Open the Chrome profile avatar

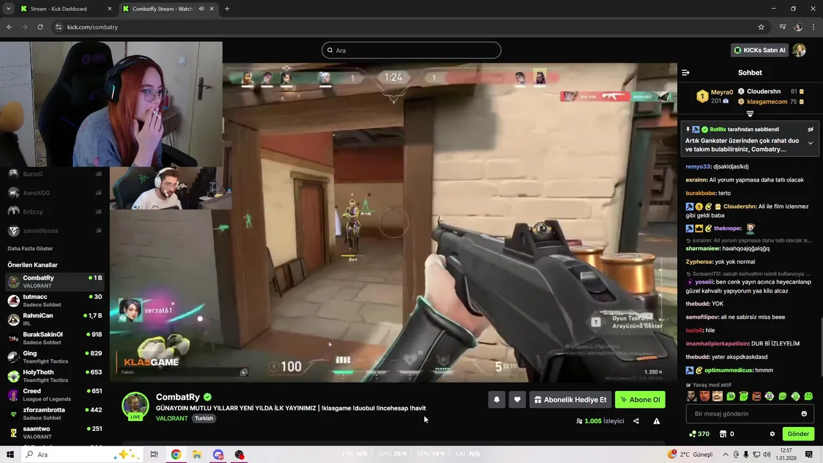click(x=798, y=27)
